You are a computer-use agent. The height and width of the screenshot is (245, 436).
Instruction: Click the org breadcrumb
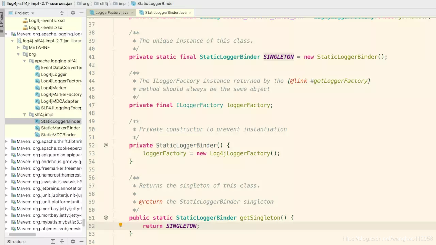(x=83, y=4)
